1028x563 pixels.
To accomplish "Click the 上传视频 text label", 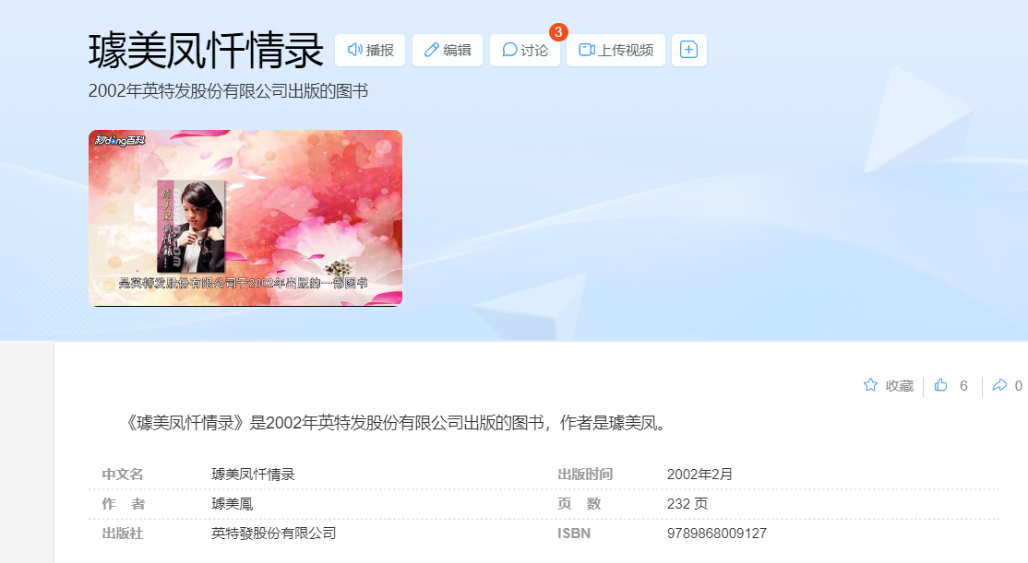I will point(626,51).
